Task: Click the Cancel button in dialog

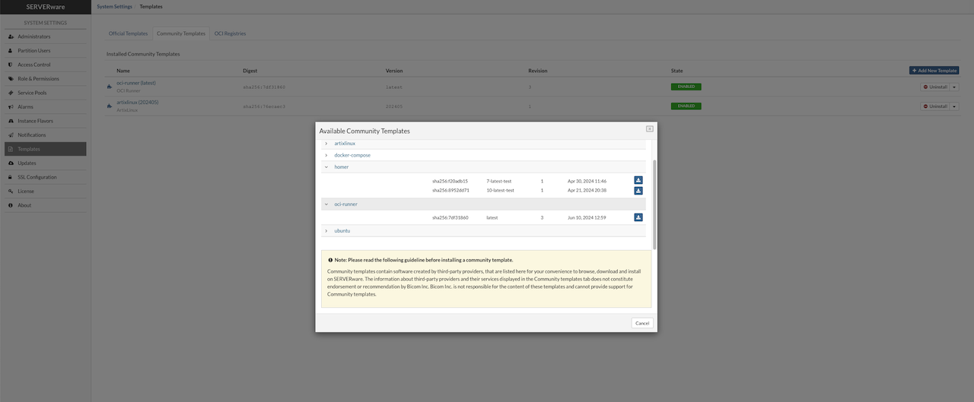Action: pyautogui.click(x=642, y=323)
